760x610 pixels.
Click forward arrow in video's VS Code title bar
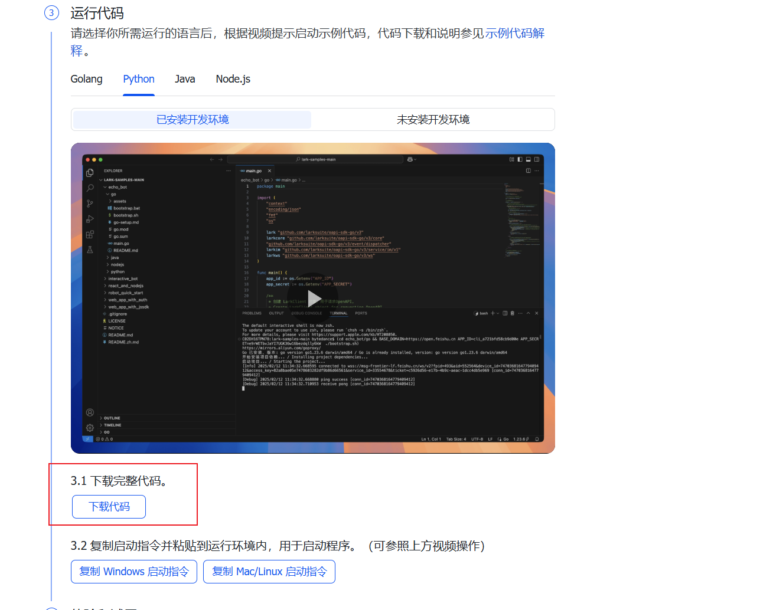point(221,159)
